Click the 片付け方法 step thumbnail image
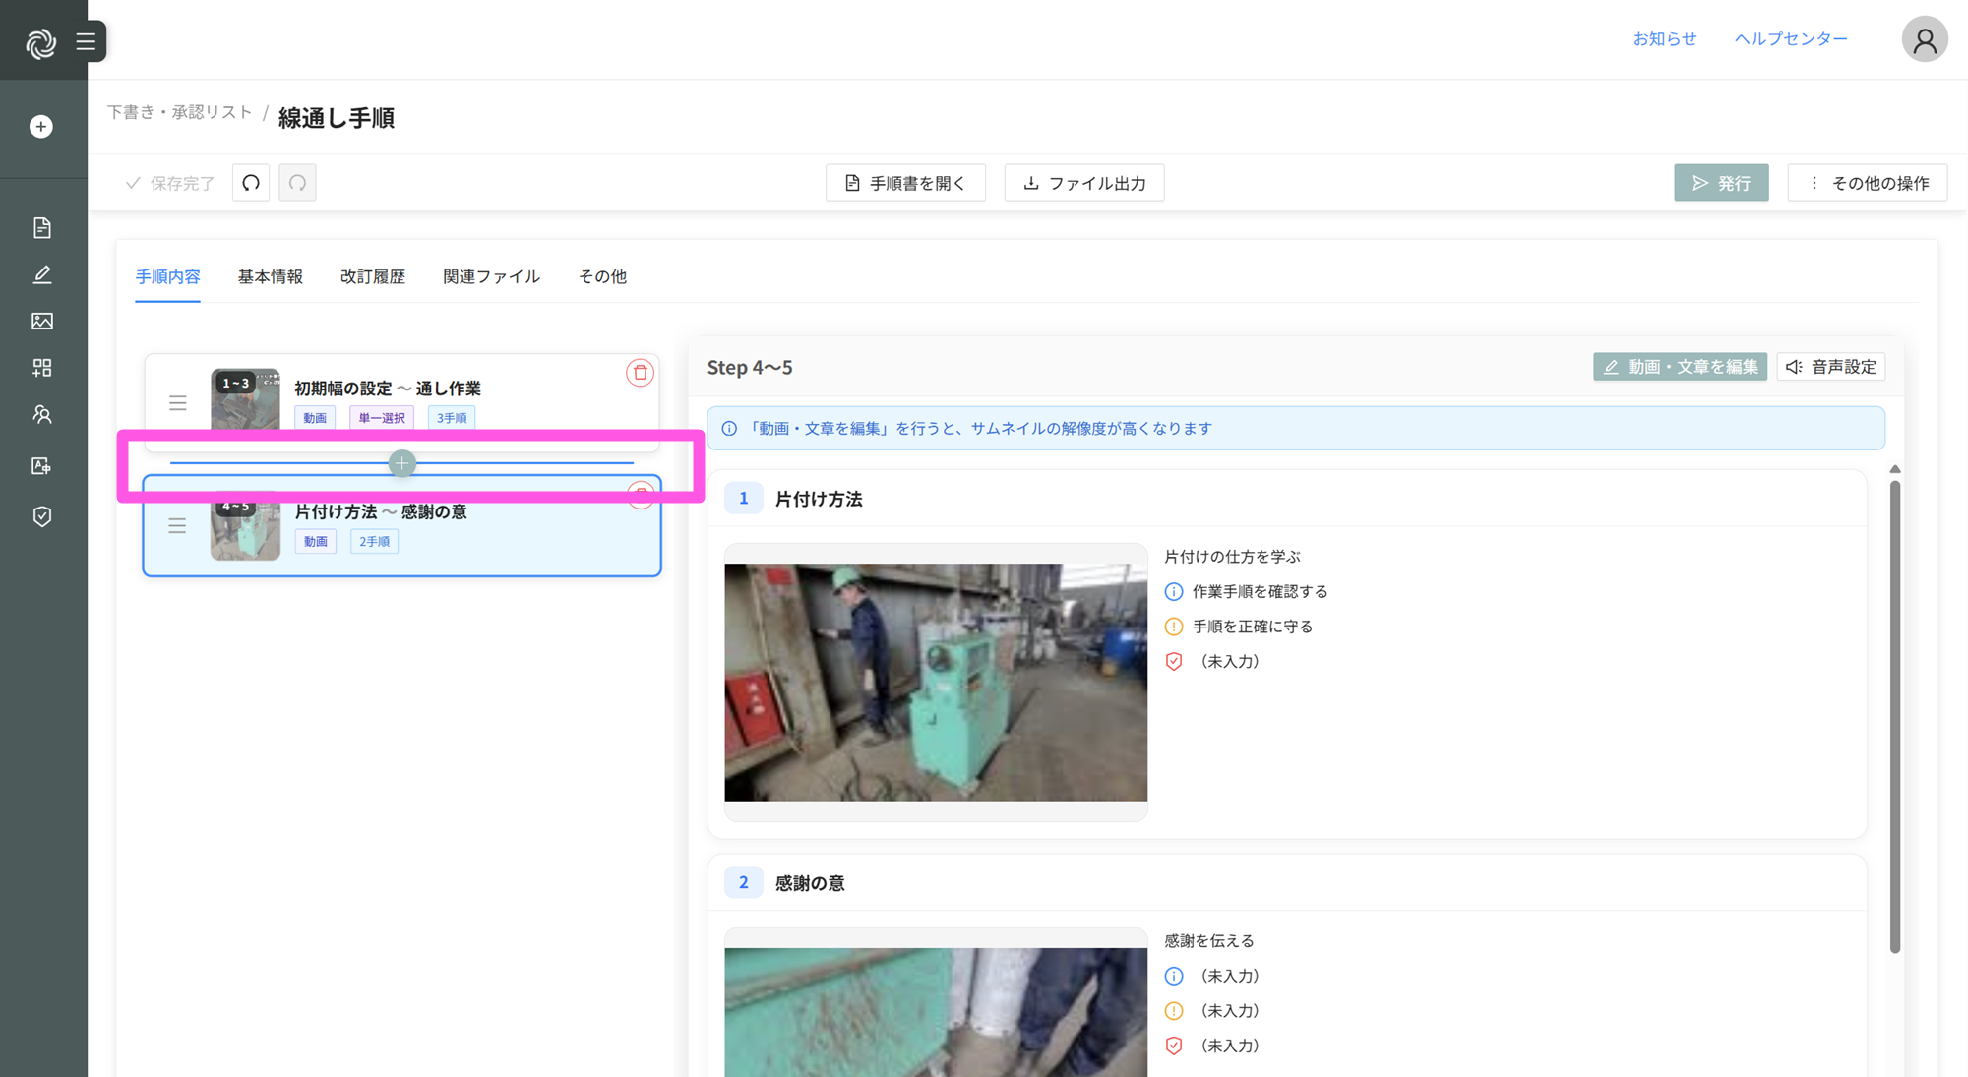Viewport: 1968px width, 1077px height. [x=935, y=682]
